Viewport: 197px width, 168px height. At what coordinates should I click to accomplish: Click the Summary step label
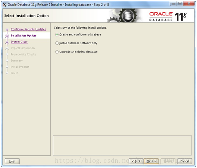pos(17,61)
